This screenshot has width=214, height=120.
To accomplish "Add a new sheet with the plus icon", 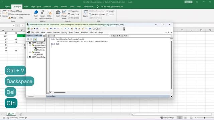I will 21,114.
